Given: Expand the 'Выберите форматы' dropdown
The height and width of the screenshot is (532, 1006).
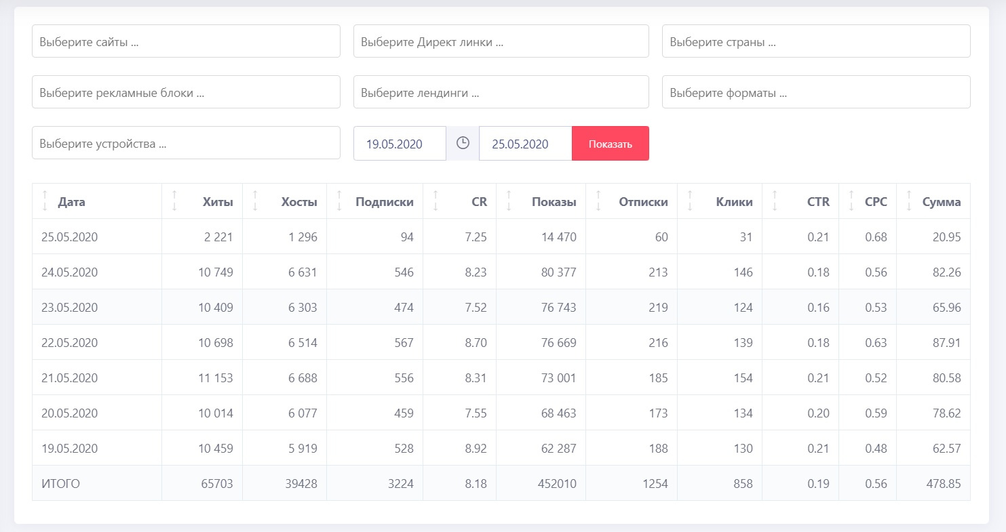Looking at the screenshot, I should [815, 92].
